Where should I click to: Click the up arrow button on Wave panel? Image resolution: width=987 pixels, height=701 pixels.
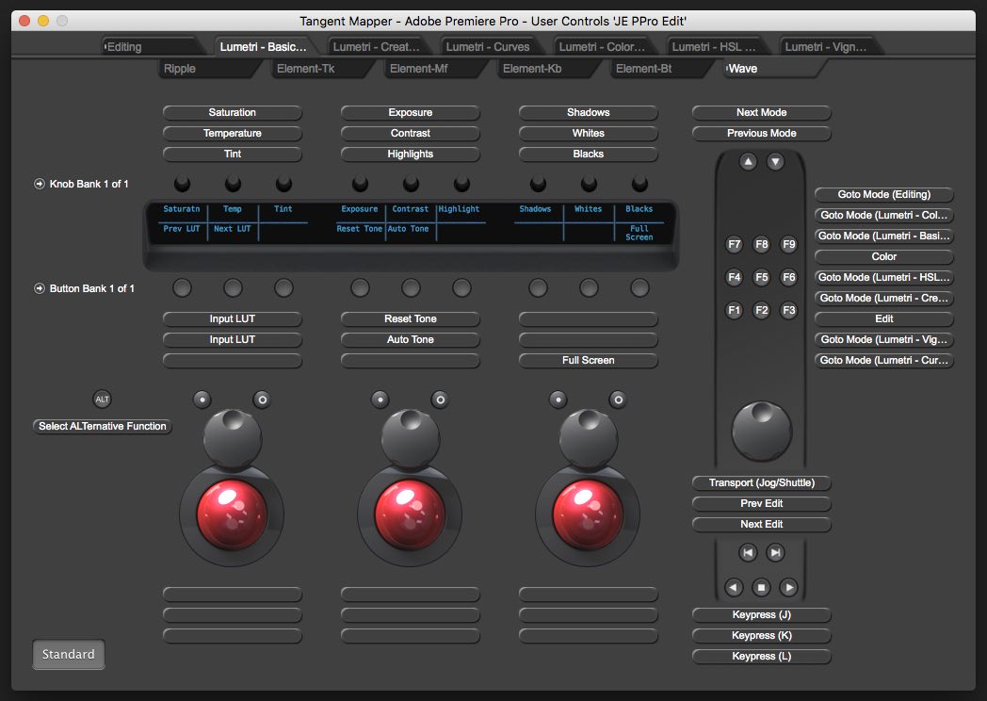tap(748, 162)
